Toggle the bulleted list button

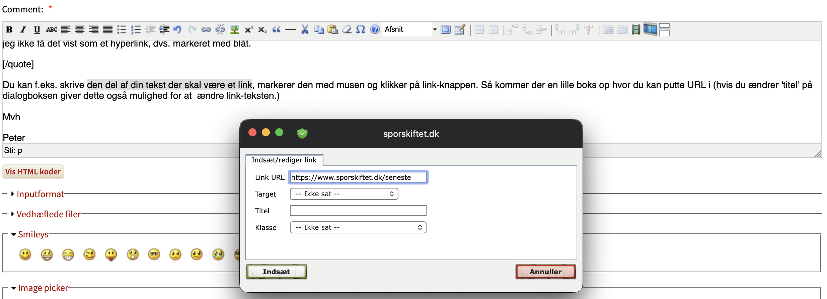point(122,30)
